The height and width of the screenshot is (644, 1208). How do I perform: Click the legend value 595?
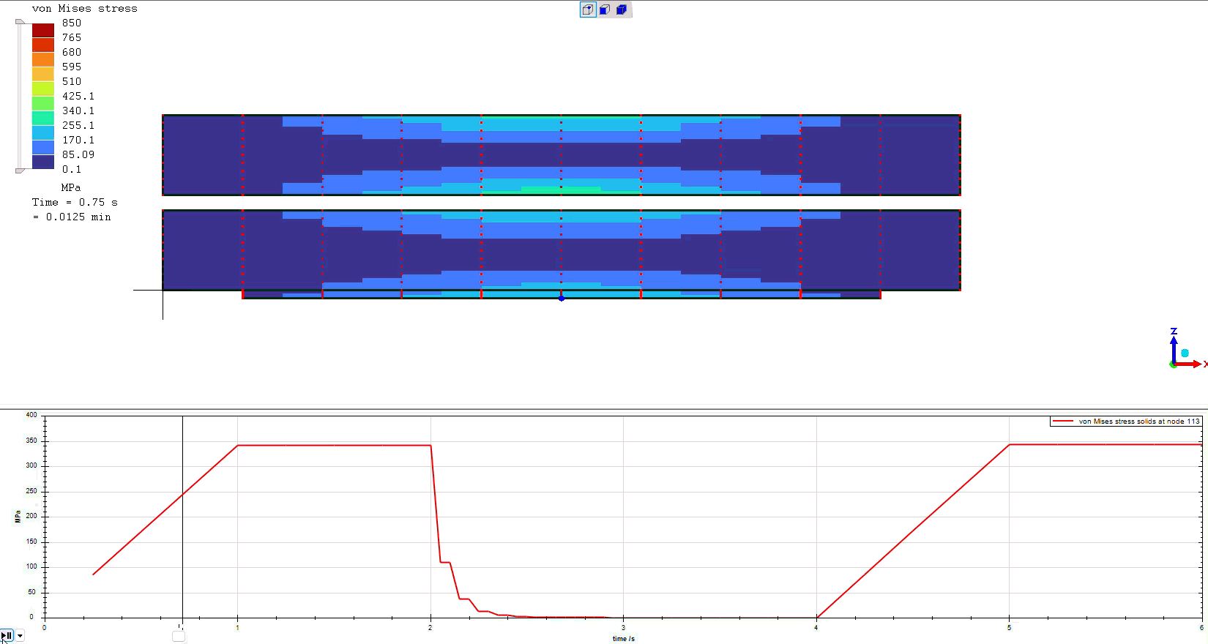click(72, 67)
